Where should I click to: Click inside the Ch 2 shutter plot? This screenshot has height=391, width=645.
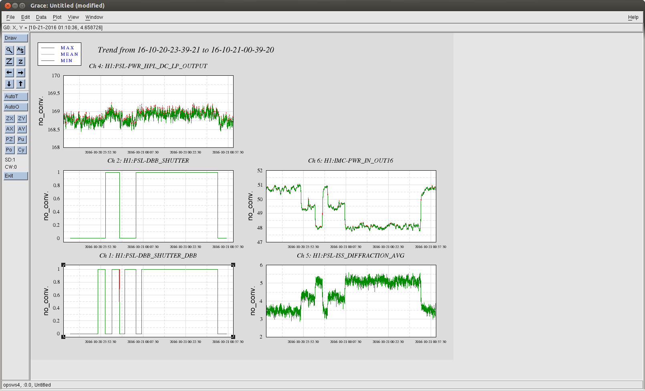pyautogui.click(x=148, y=206)
